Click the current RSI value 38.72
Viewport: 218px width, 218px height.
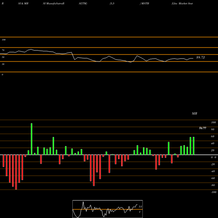pyautogui.click(x=201, y=58)
